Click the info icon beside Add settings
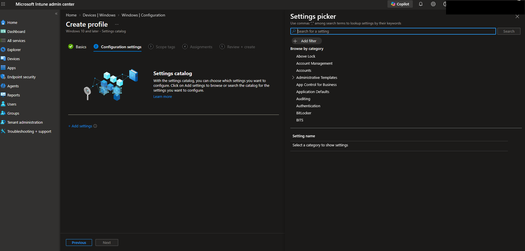This screenshot has height=251, width=525. coord(95,126)
